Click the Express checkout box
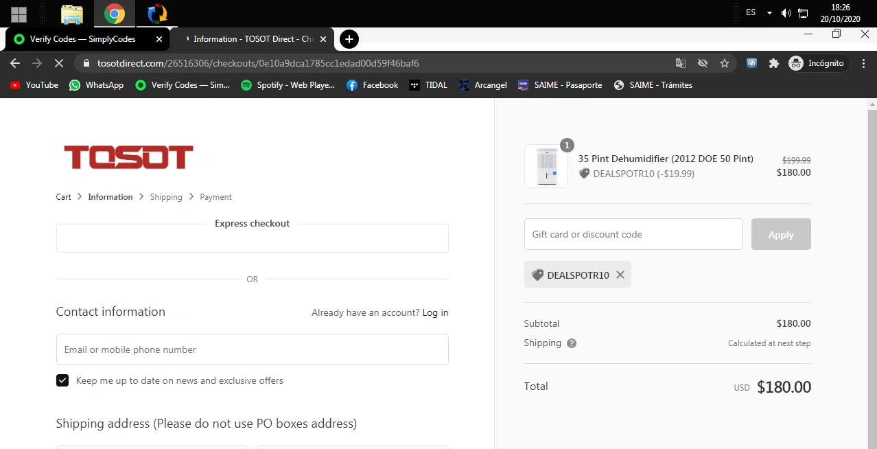 pyautogui.click(x=253, y=238)
